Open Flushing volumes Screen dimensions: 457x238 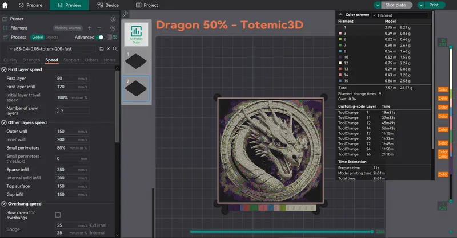coord(67,28)
